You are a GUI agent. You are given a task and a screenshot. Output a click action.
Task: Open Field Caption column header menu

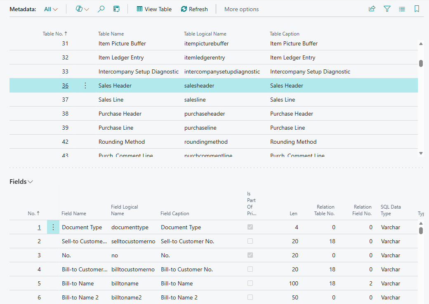click(174, 214)
